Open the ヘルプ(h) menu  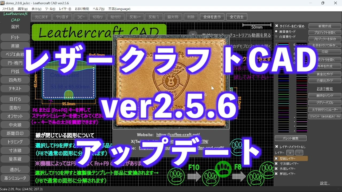point(99,9)
